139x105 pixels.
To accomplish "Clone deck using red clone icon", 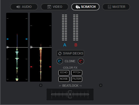I will click(x=81, y=61).
